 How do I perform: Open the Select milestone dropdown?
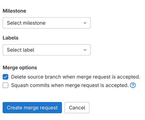tap(47, 23)
